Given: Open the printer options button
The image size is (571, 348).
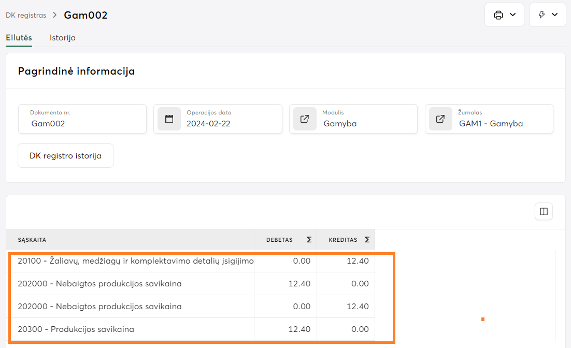Looking at the screenshot, I should [498, 15].
